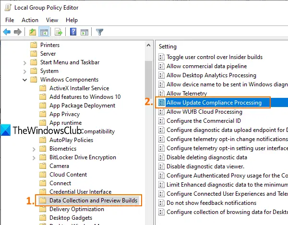This screenshot has width=288, height=225.
Task: Select Disable deleting diagnostic data setting
Action: 207,157
